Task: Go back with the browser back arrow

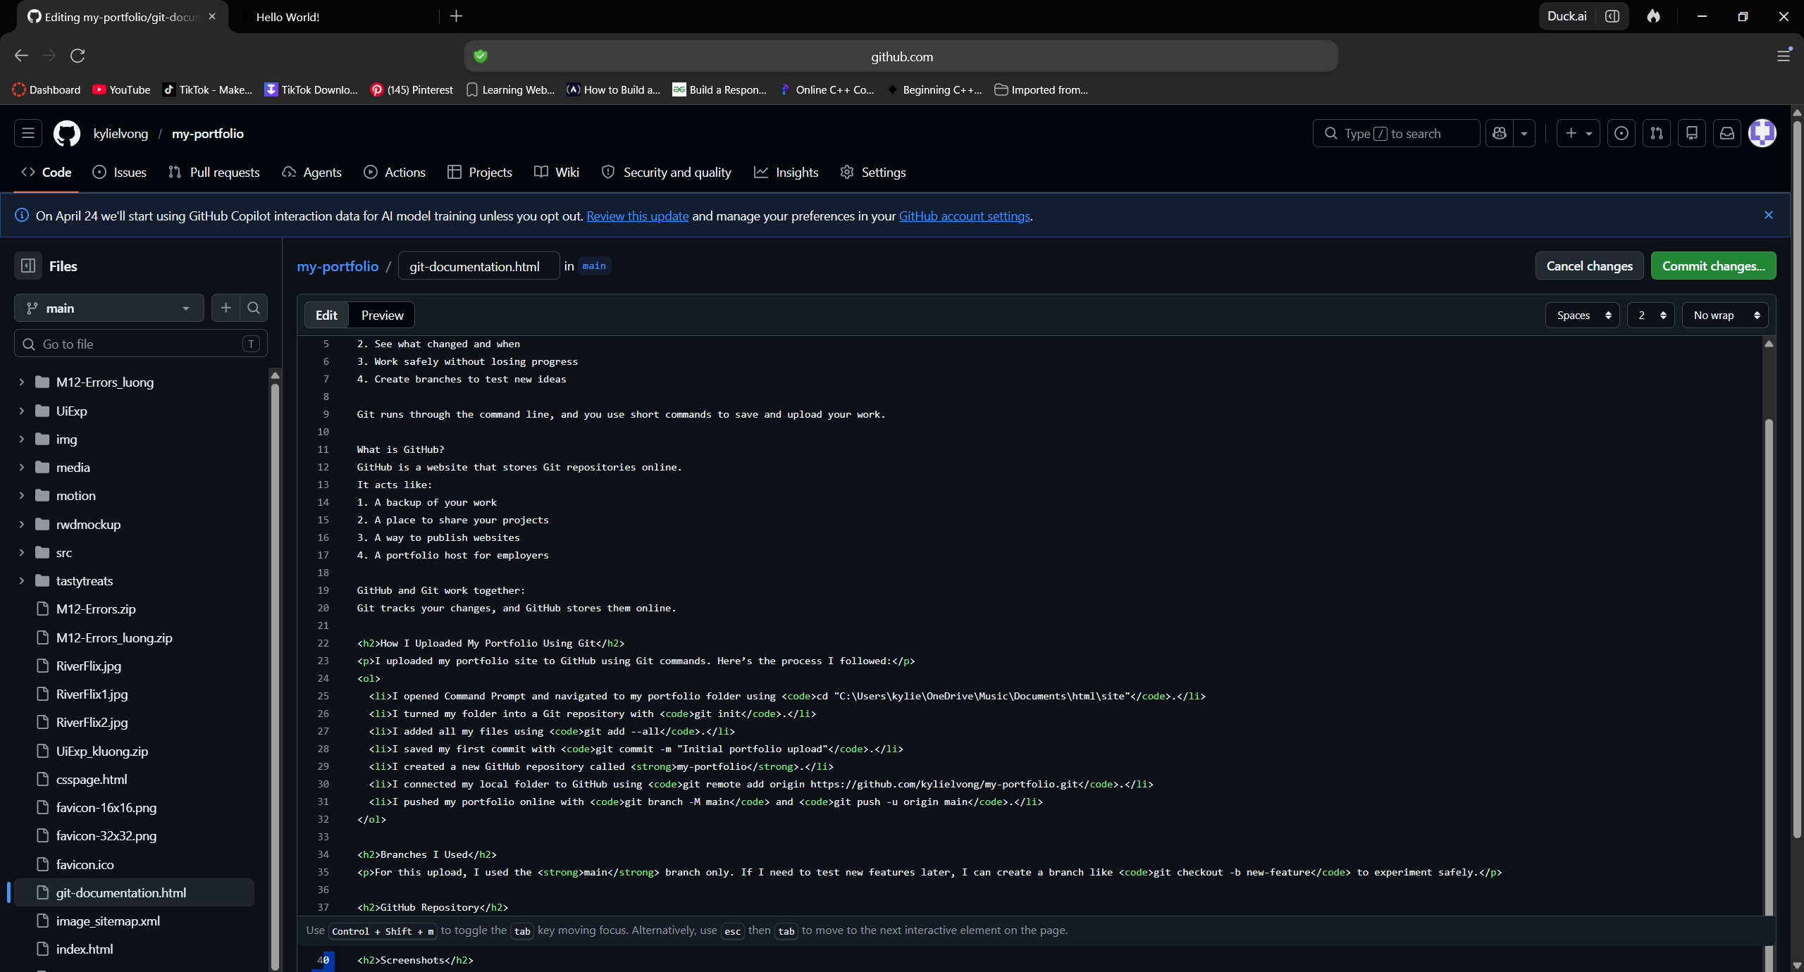Action: point(21,55)
